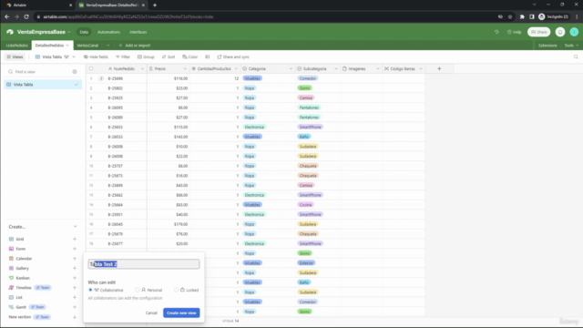Switch to the Data tab
Screen dimensions: 583x328
(84, 32)
